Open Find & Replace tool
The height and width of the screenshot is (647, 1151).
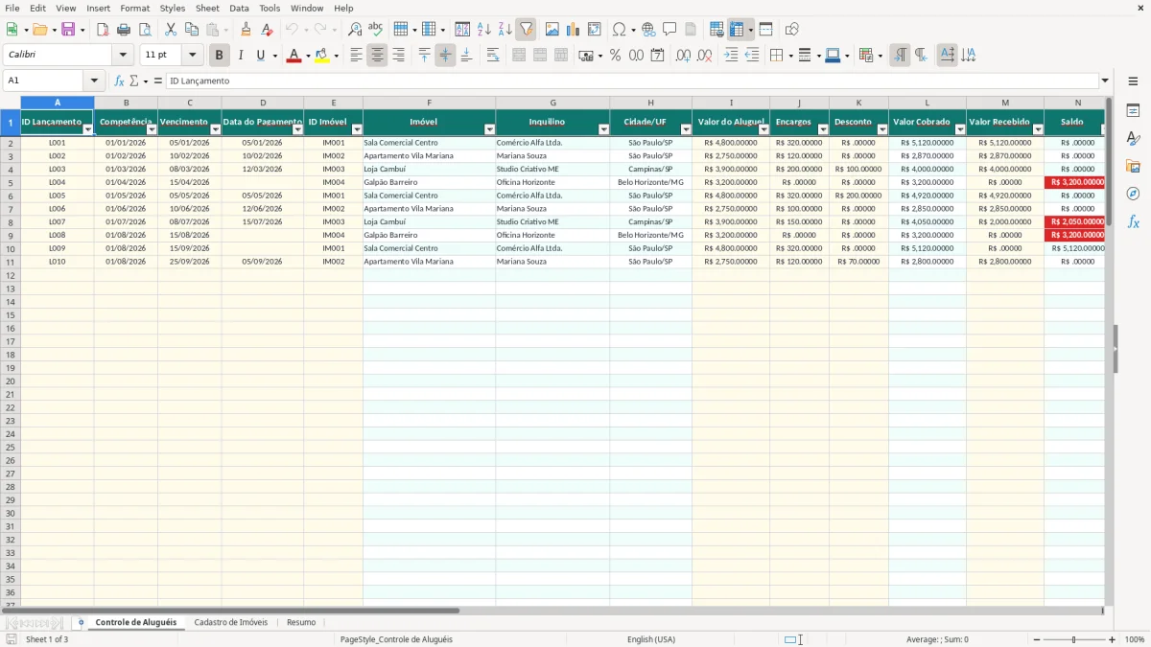(x=355, y=30)
